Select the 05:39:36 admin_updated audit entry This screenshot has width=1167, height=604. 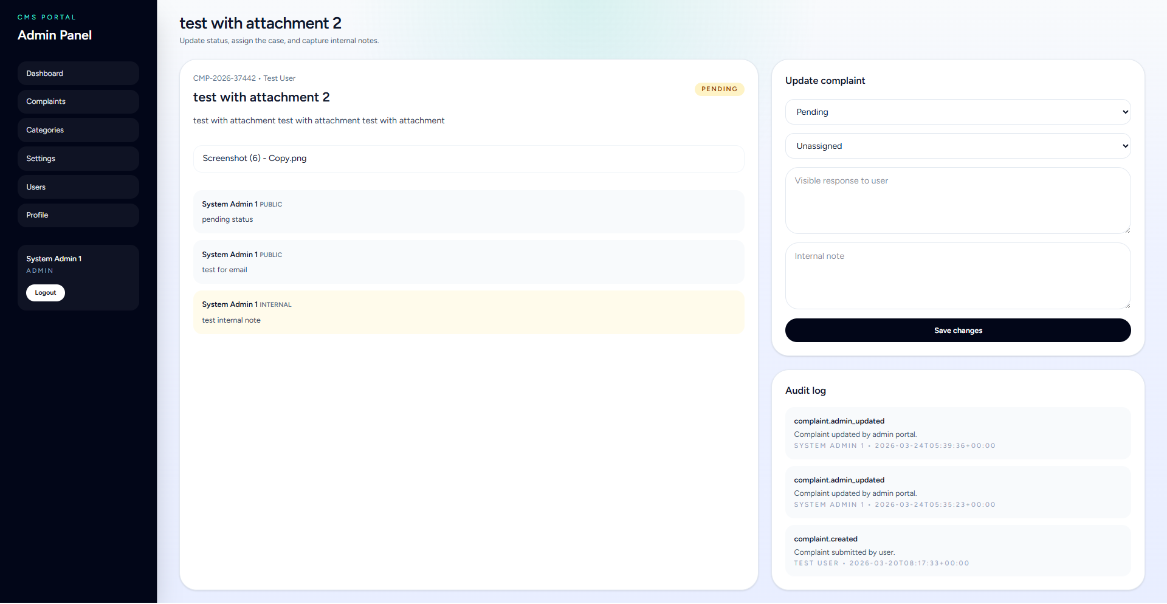(957, 433)
